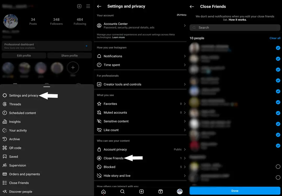
Task: Click the Orders and payments card icon
Action: [x=5, y=174]
